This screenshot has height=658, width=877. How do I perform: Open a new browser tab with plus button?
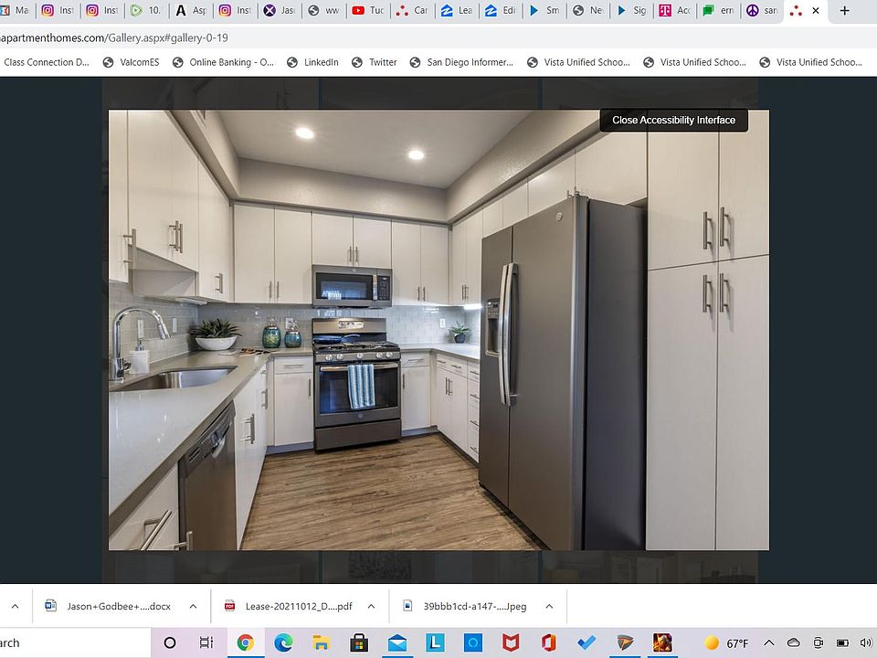pyautogui.click(x=844, y=11)
